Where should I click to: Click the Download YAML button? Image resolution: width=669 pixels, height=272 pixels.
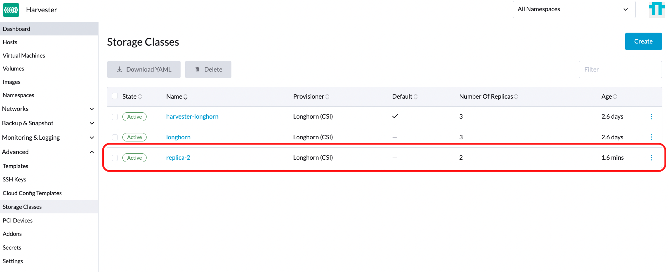click(x=144, y=69)
